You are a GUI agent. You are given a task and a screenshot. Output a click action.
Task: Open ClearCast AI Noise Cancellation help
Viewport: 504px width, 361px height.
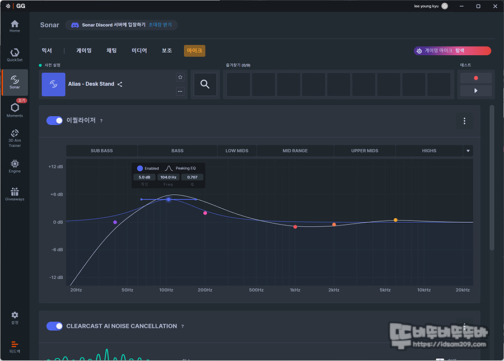[x=183, y=326]
